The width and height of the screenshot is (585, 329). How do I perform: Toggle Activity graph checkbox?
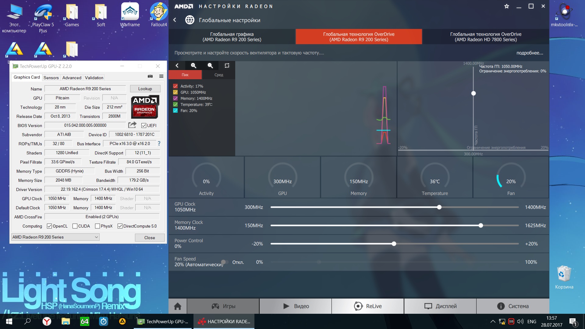click(175, 86)
